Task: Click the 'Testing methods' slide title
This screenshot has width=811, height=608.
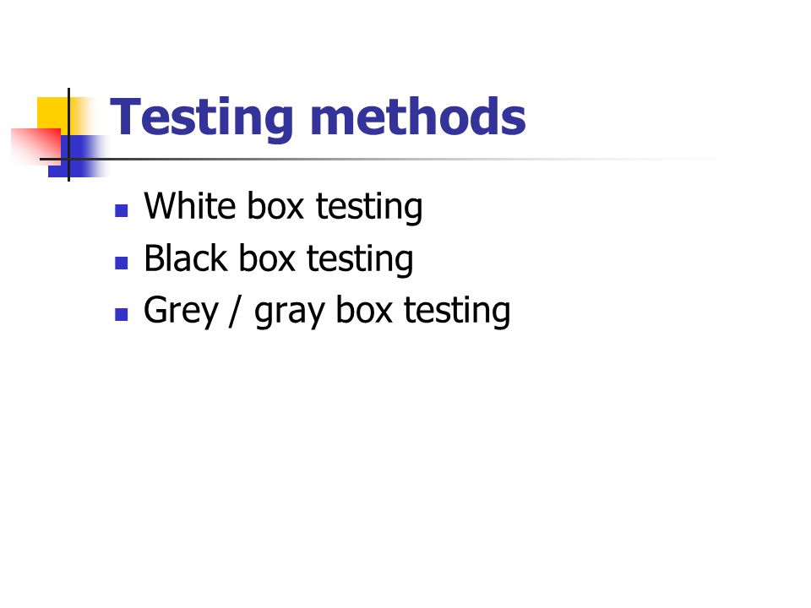Action: (x=318, y=118)
